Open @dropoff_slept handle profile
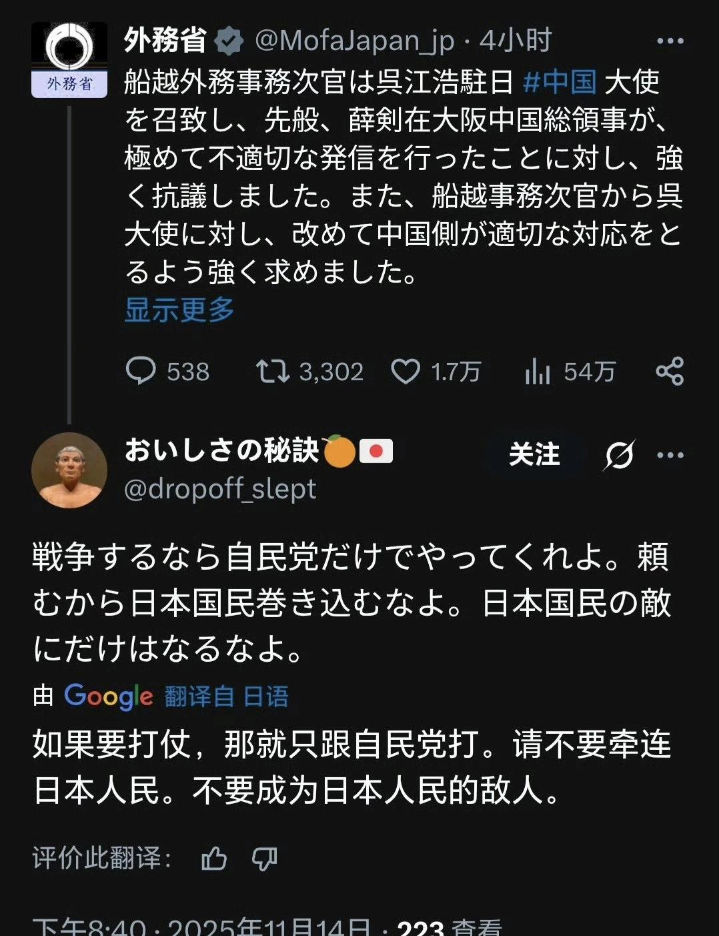 tap(220, 489)
